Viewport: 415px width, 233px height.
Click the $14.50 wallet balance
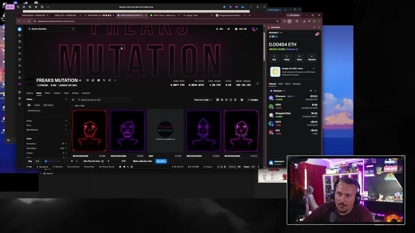[x=241, y=29]
